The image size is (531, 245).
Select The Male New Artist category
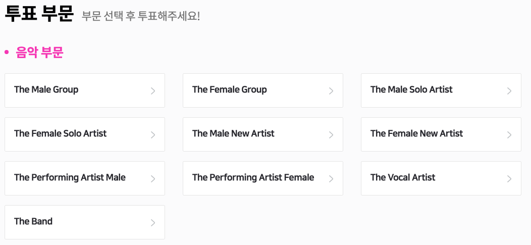[233, 134]
